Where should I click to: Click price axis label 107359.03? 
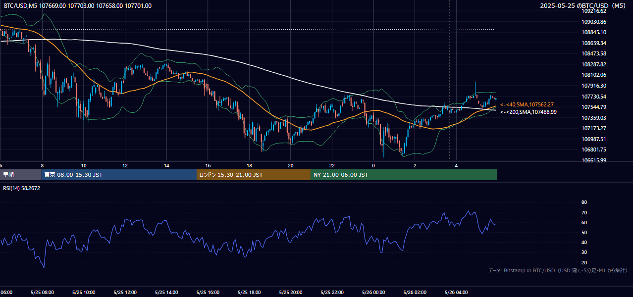[x=594, y=118]
